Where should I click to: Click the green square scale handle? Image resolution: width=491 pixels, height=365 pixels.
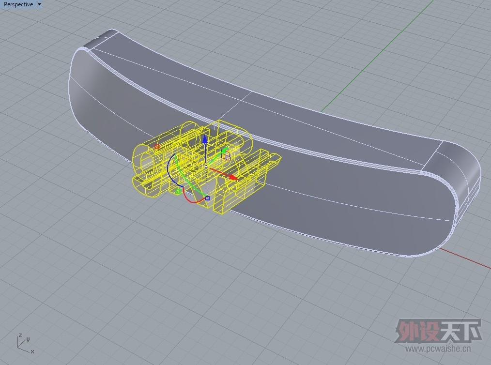click(x=178, y=191)
